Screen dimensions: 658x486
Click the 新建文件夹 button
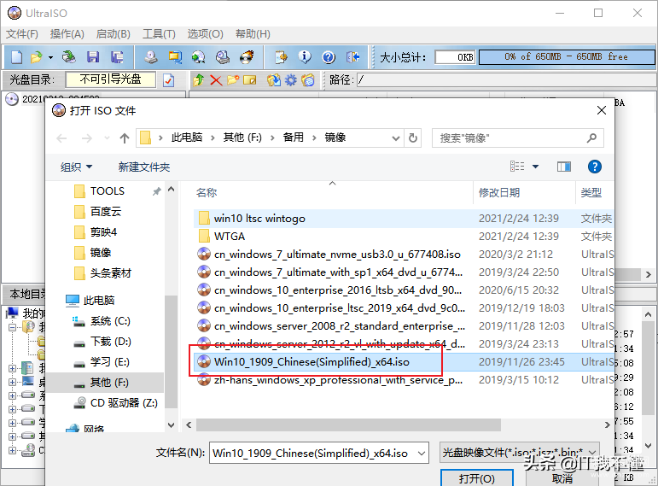click(144, 167)
